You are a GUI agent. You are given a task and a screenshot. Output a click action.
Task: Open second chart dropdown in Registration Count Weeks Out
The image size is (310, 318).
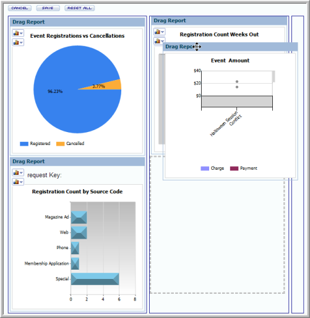pyautogui.click(x=159, y=40)
